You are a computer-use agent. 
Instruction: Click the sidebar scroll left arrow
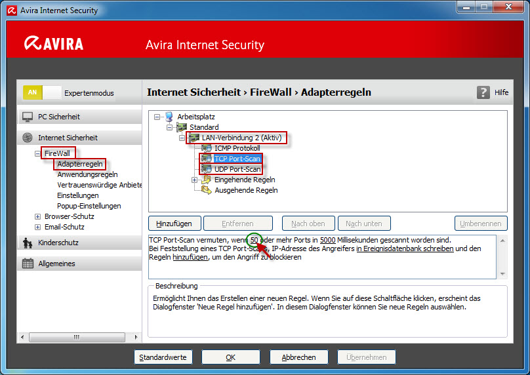coord(22,337)
